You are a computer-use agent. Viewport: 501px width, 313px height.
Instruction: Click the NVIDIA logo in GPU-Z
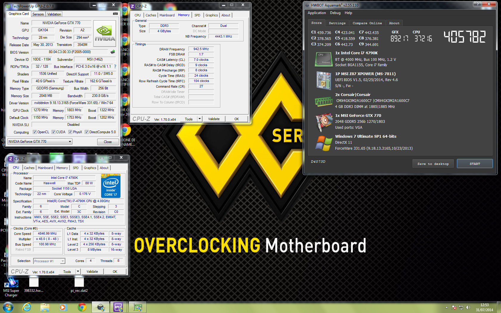pyautogui.click(x=105, y=33)
